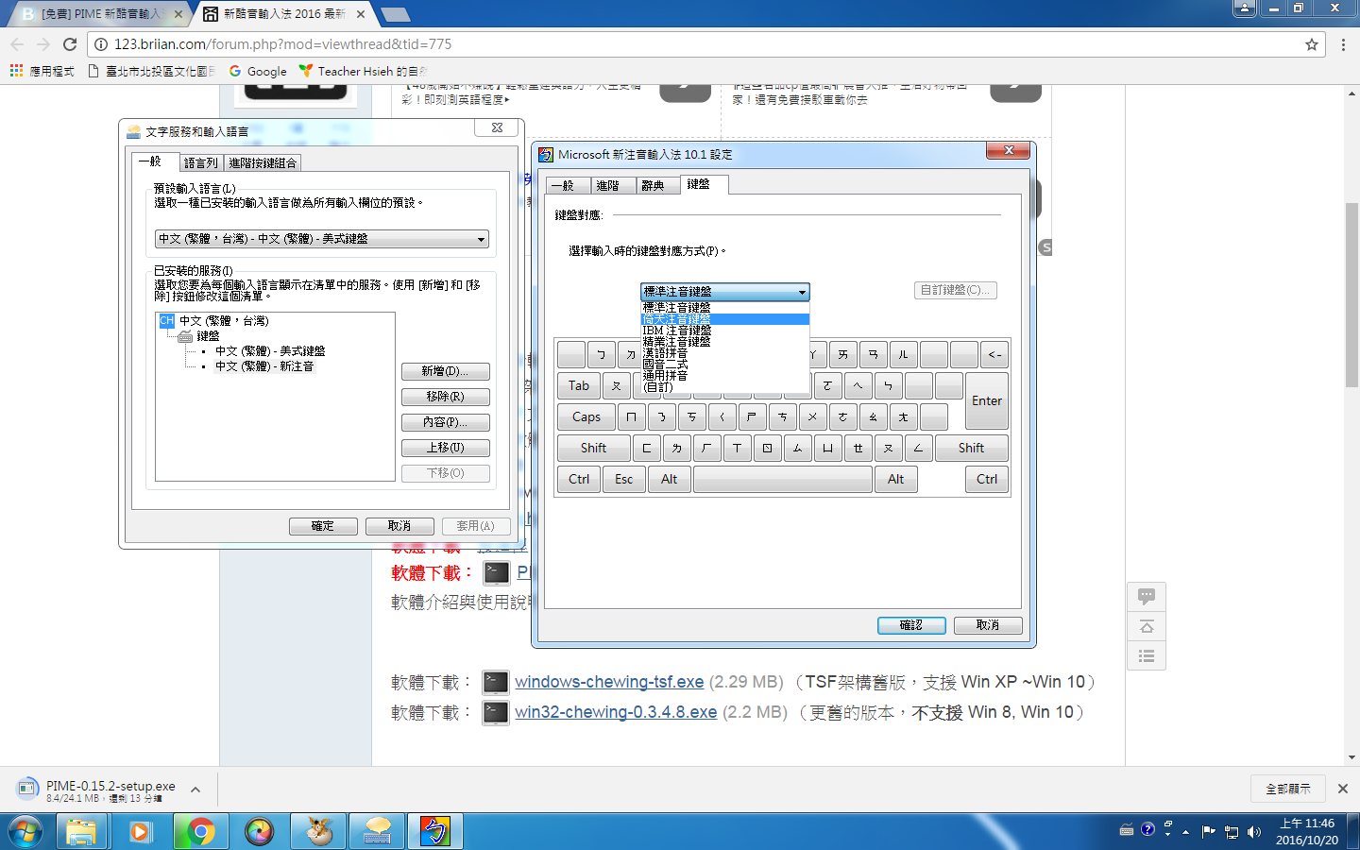The height and width of the screenshot is (850, 1360).
Task: Open the 應用程式 apps shortcut in bookmarks bar
Action: point(42,71)
